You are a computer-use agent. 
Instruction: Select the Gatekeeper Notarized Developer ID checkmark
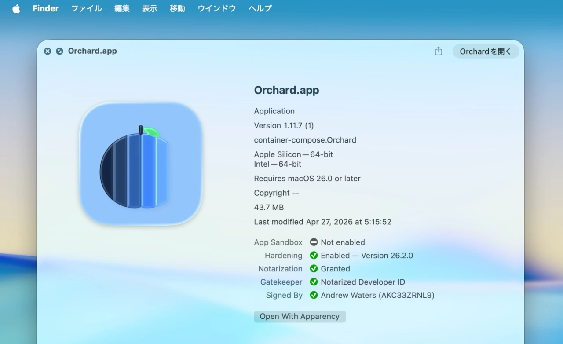(314, 282)
